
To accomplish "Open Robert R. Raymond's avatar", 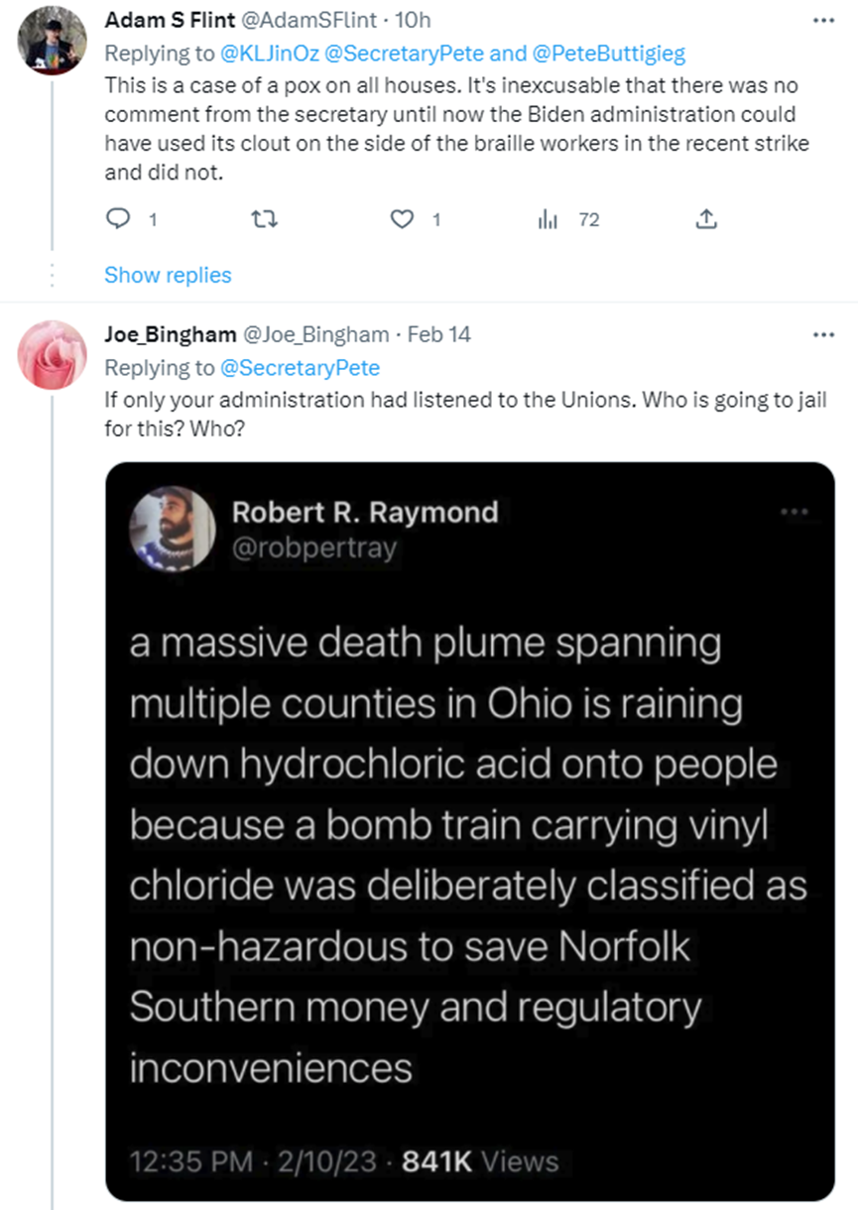I will coord(172,529).
